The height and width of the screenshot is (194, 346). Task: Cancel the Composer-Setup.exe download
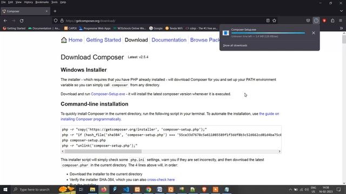point(314,33)
